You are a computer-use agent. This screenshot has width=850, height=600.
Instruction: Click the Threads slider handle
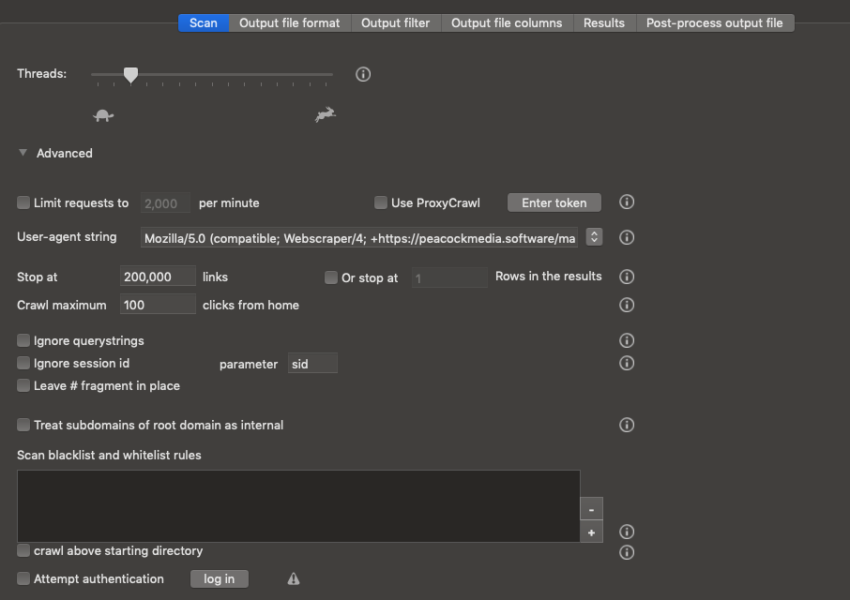coord(131,75)
